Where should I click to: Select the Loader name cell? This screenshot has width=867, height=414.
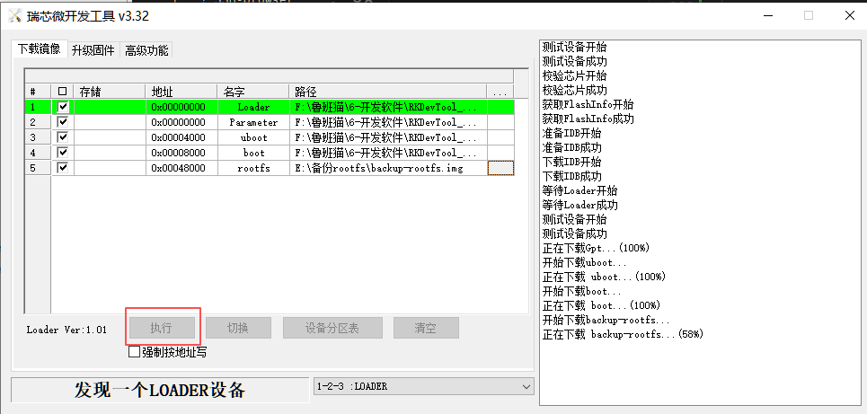253,107
